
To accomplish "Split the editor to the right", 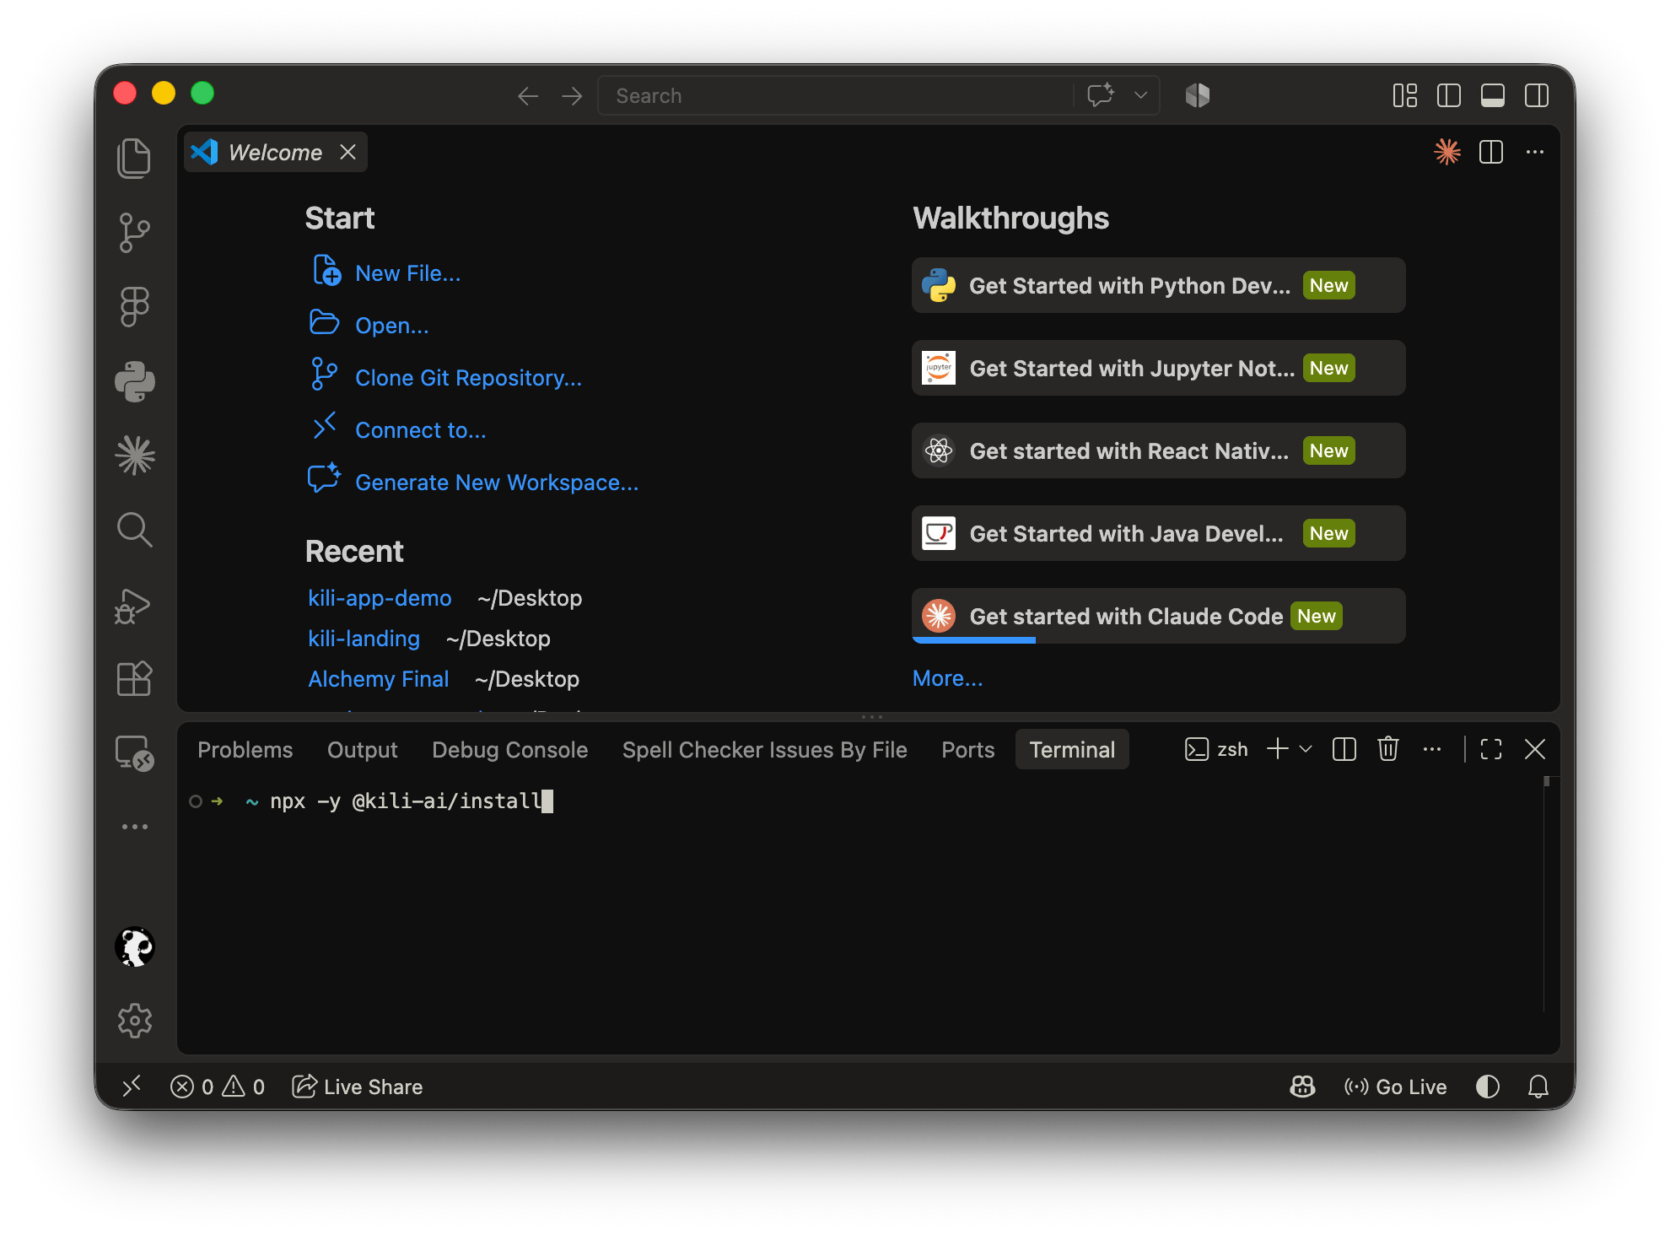I will coord(1491,152).
